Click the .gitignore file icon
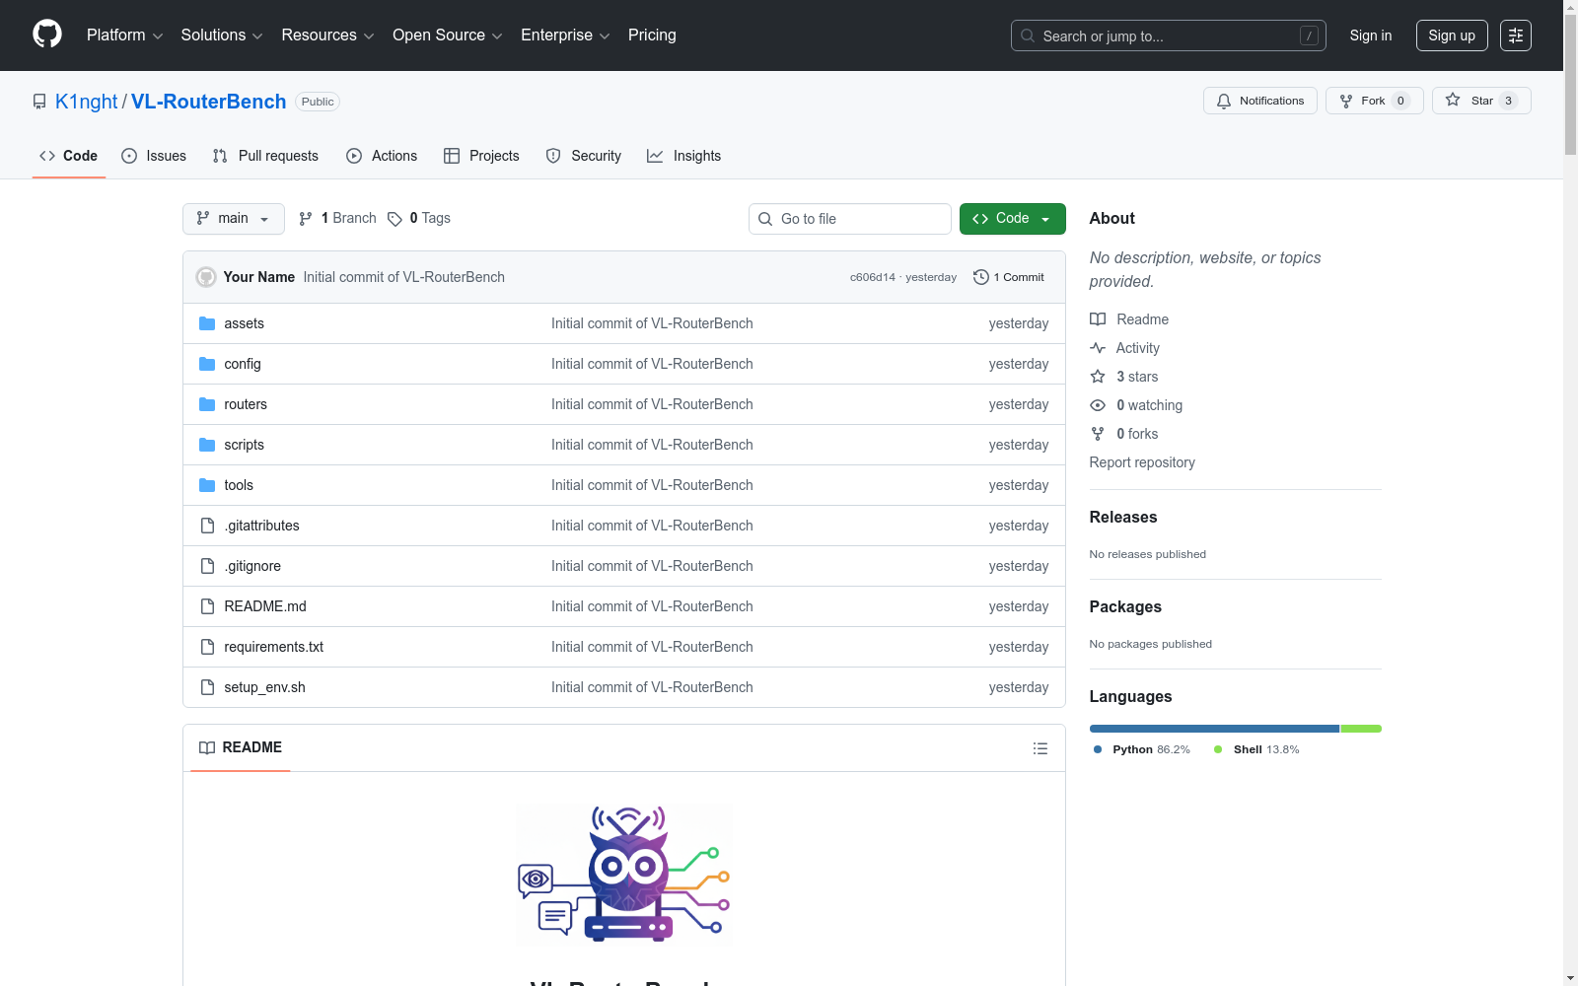This screenshot has height=986, width=1578. [x=207, y=566]
